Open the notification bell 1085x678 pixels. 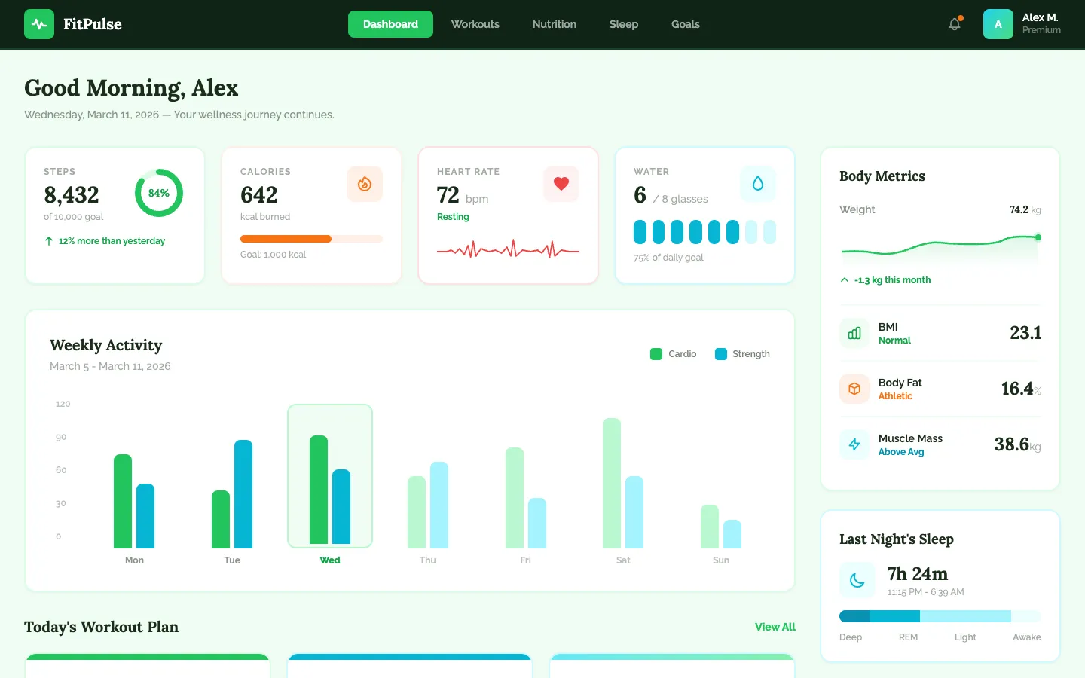click(x=954, y=23)
